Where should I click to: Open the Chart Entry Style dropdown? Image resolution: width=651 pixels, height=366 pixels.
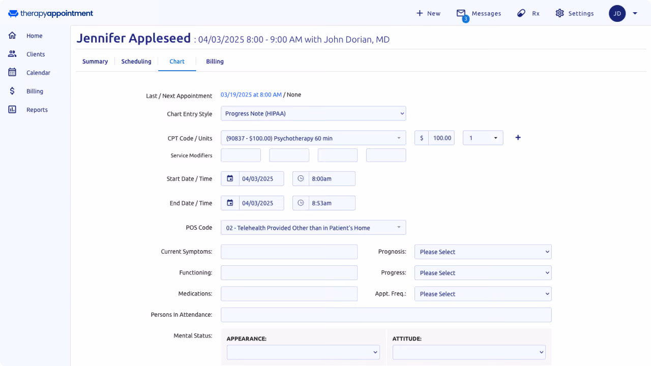pos(313,113)
